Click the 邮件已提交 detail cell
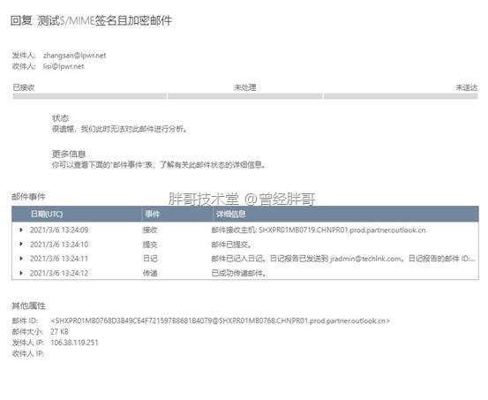 pyautogui.click(x=231, y=245)
